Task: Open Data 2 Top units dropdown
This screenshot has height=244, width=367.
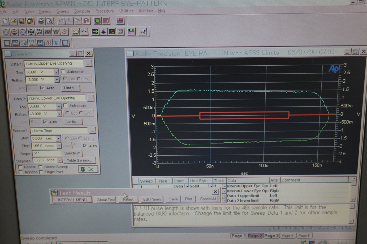Action: [59, 106]
